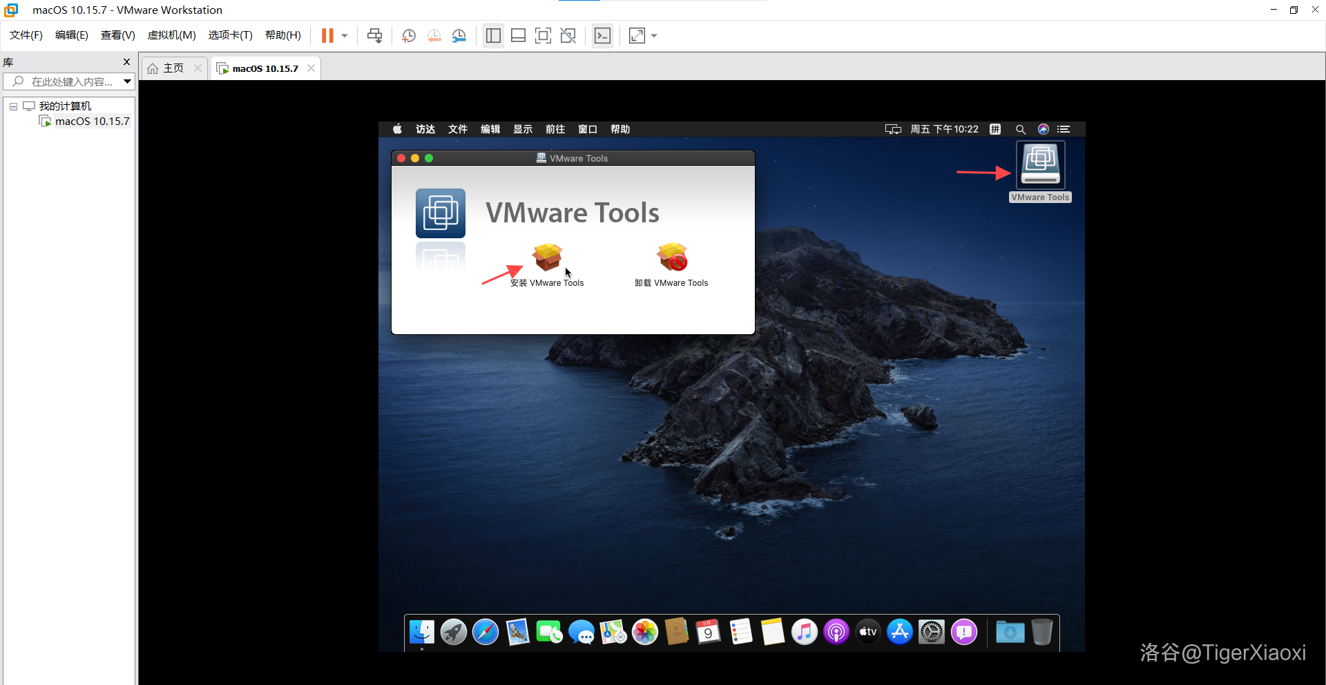Toggle the library sidebar view button
Screen dimensions: 1326x685
coord(493,36)
